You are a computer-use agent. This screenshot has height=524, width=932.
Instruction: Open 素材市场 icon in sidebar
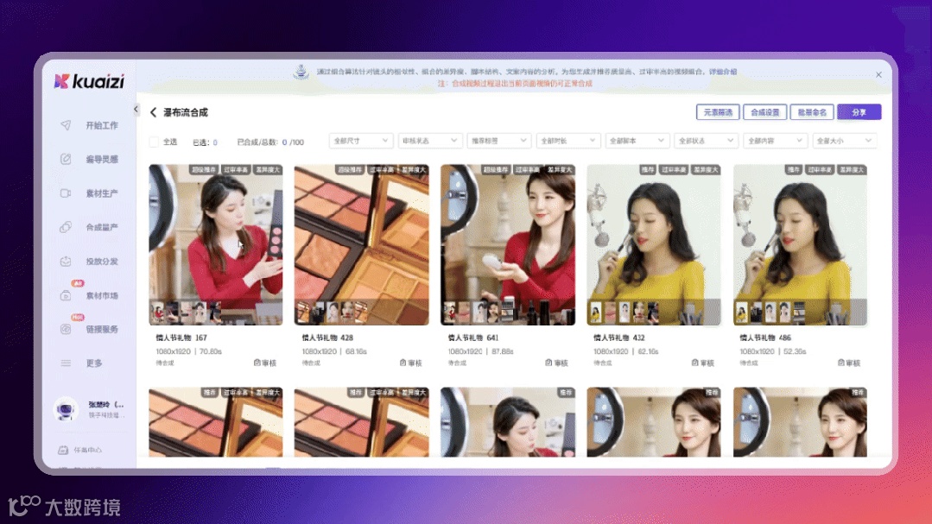coord(66,295)
